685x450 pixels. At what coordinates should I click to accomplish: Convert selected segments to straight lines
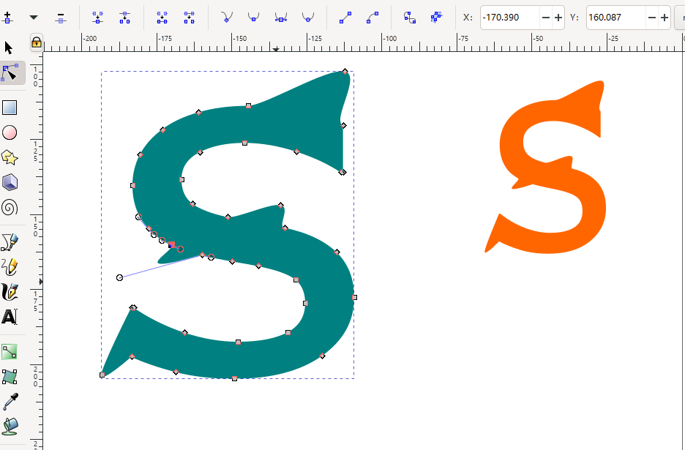click(x=345, y=18)
